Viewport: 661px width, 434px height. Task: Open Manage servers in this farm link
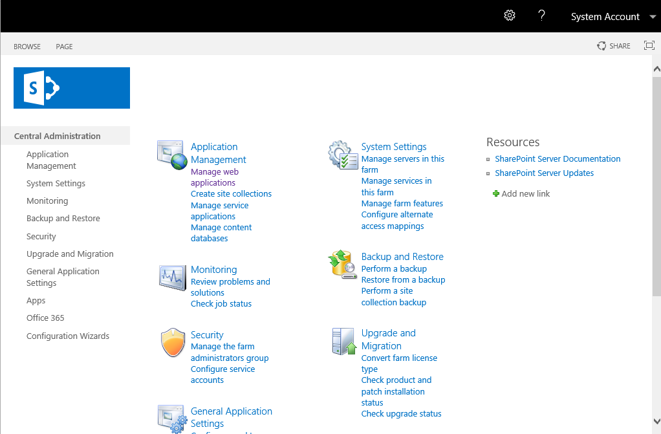click(402, 164)
